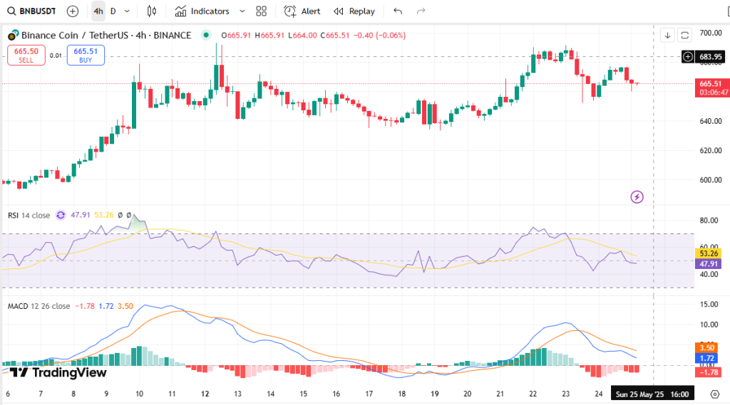Open the lightning bolt events icon on the chart
The height and width of the screenshot is (405, 730).
click(x=637, y=197)
